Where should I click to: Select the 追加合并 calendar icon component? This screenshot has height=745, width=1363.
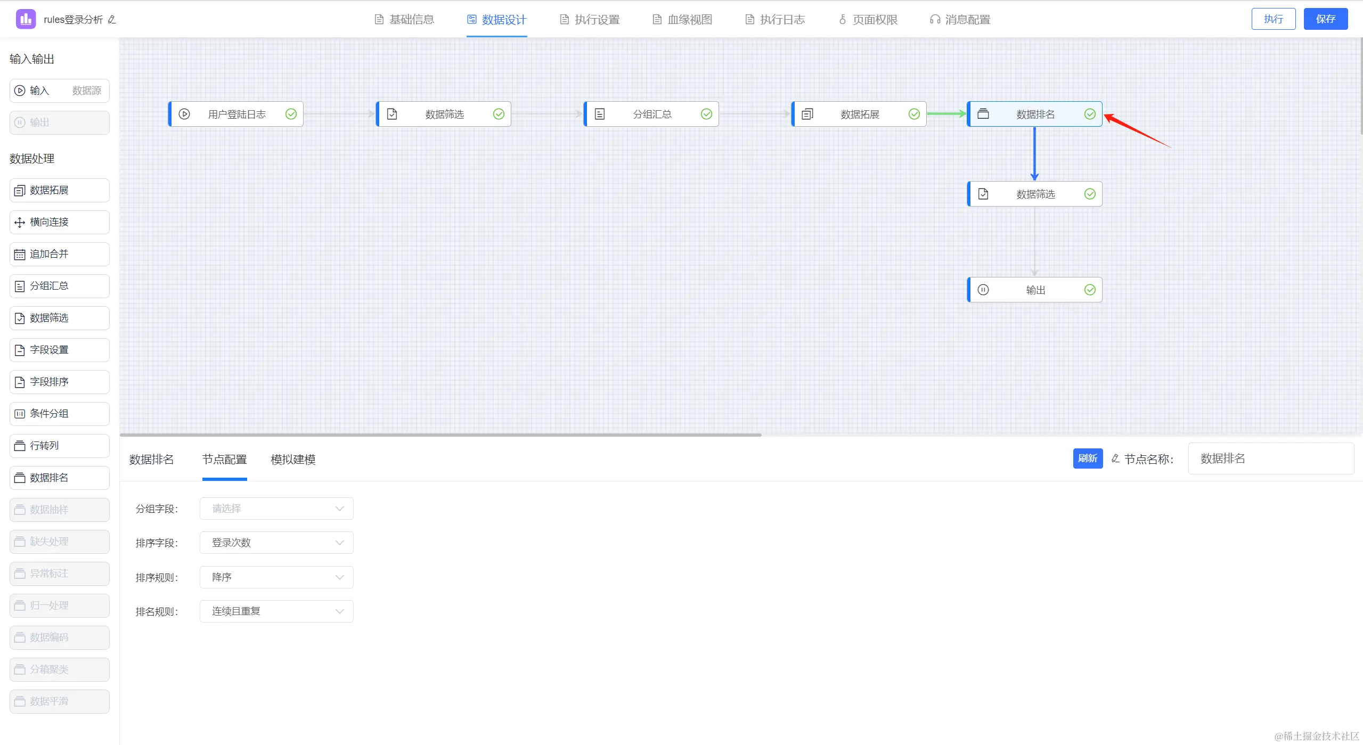(x=20, y=255)
